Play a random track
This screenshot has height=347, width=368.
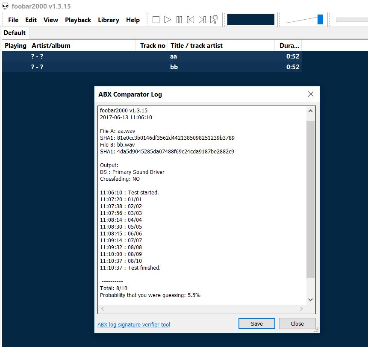[x=214, y=20]
